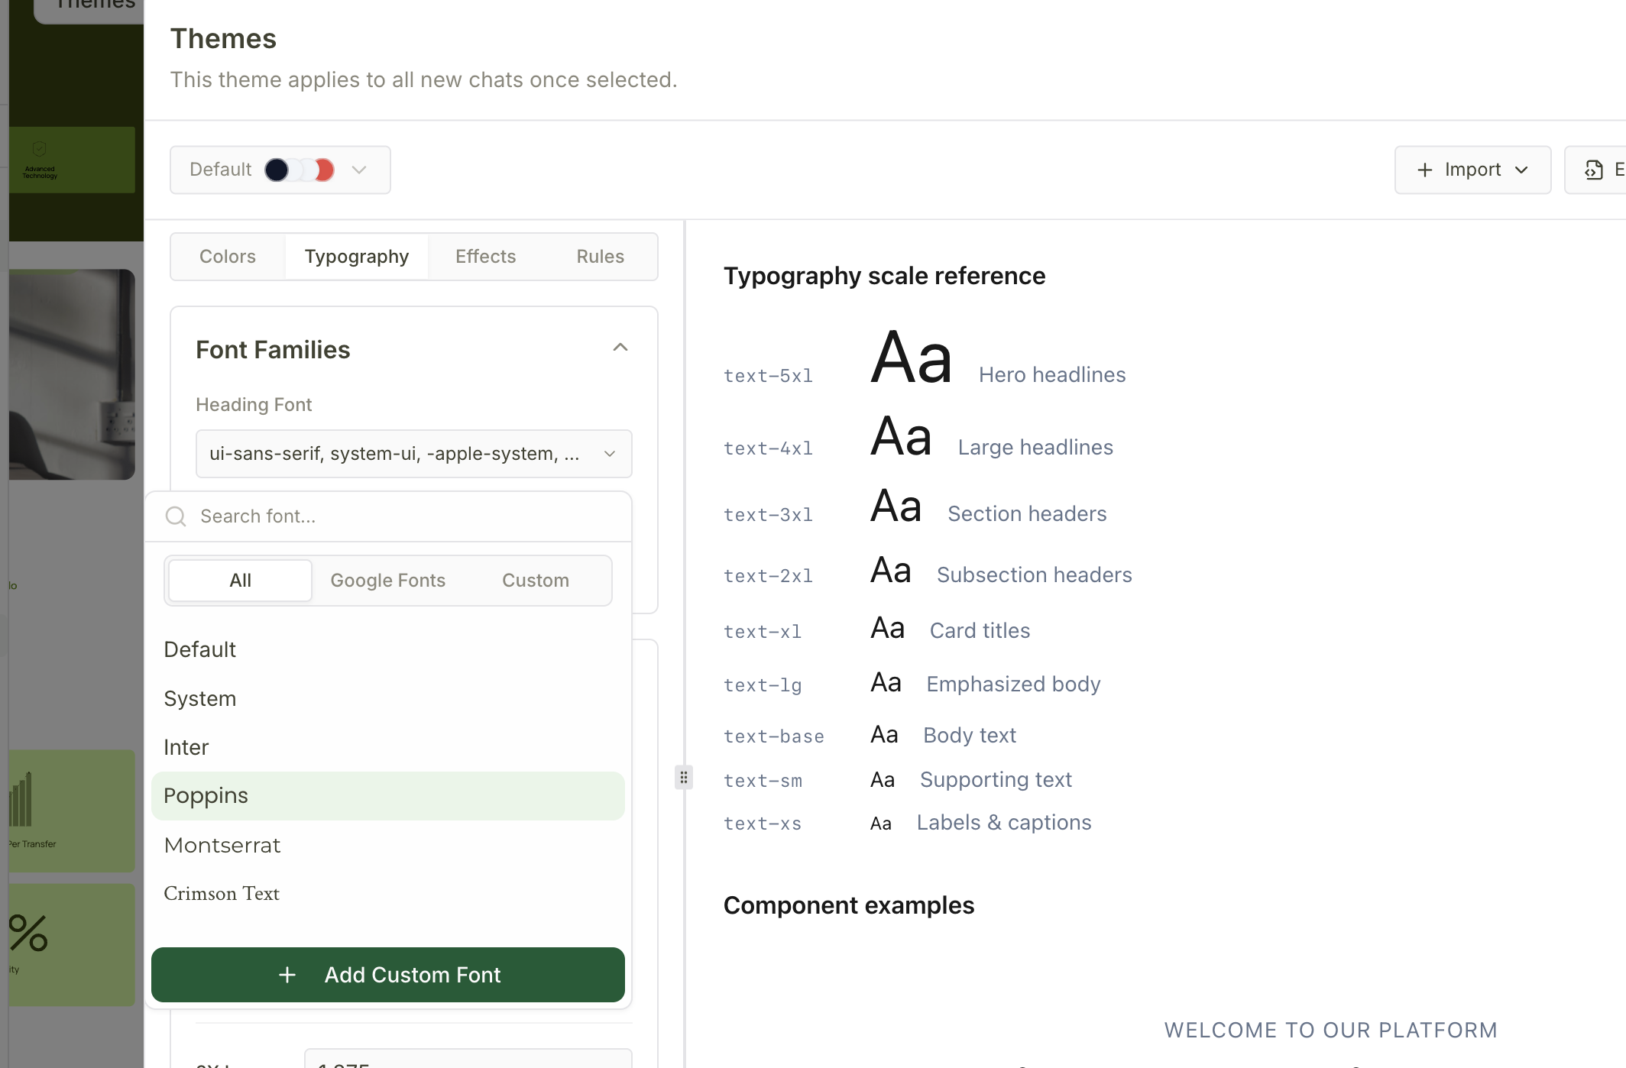The image size is (1626, 1068).
Task: Select the dark navy theme dot
Action: 277,170
